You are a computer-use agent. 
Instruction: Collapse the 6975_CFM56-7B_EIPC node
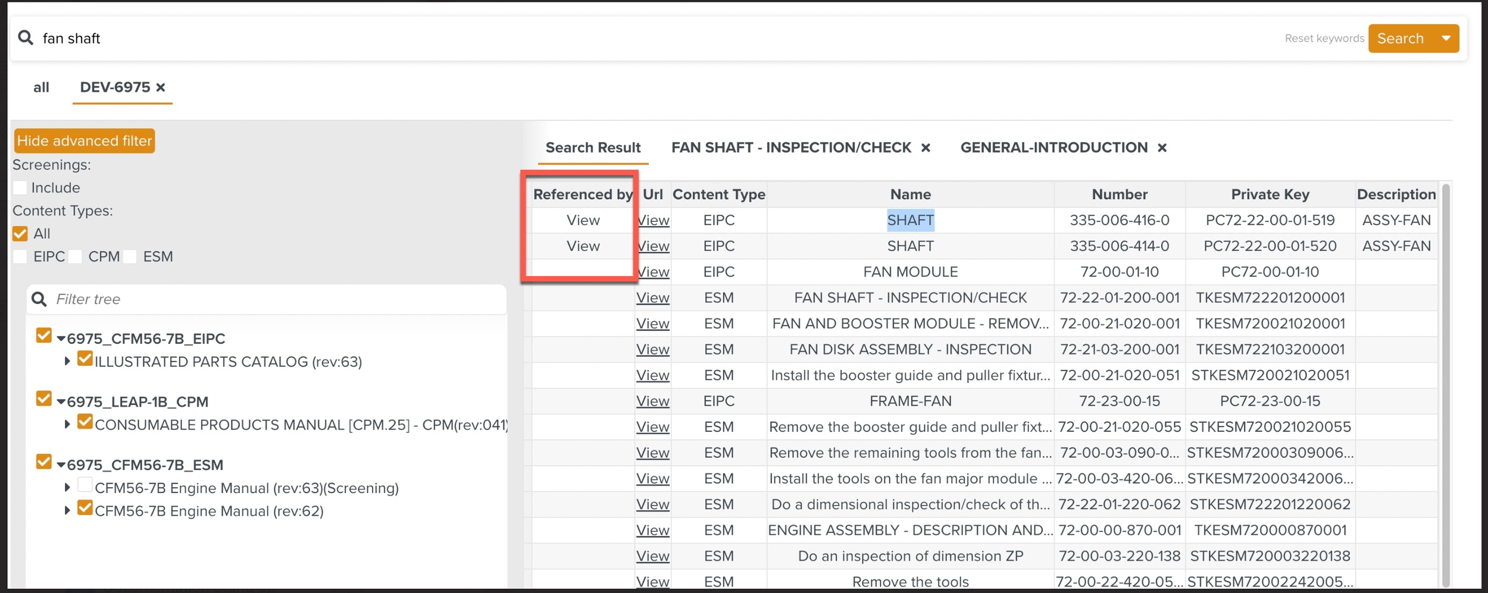(61, 339)
